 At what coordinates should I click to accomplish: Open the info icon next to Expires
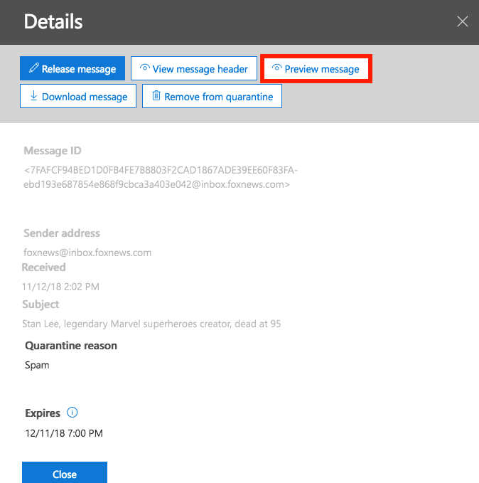point(72,413)
